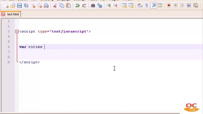Cut selection with the scissors icon
Screen dimensions: 203x114
55,6
